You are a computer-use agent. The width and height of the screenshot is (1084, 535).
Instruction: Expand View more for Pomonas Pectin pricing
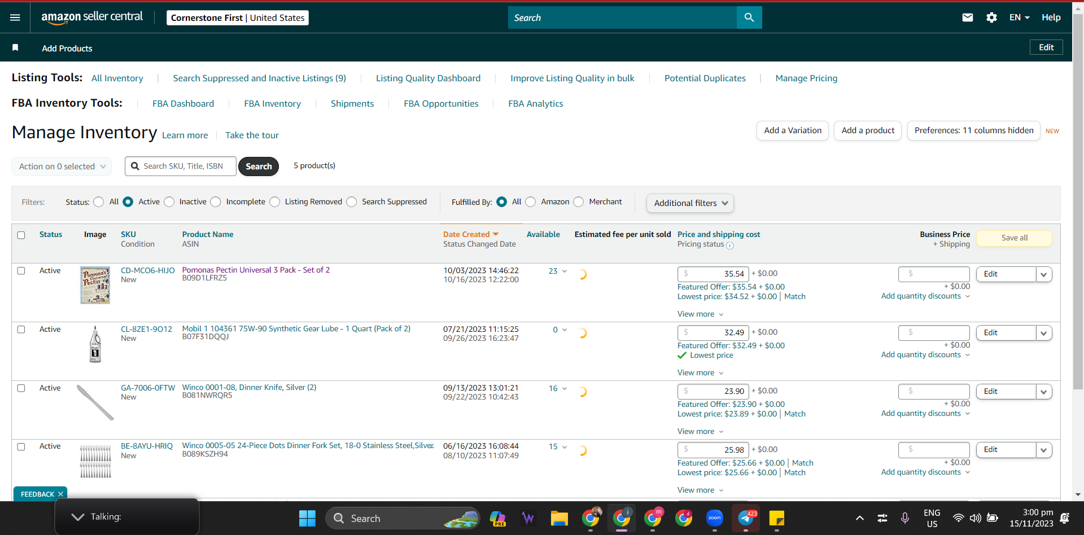(x=701, y=314)
